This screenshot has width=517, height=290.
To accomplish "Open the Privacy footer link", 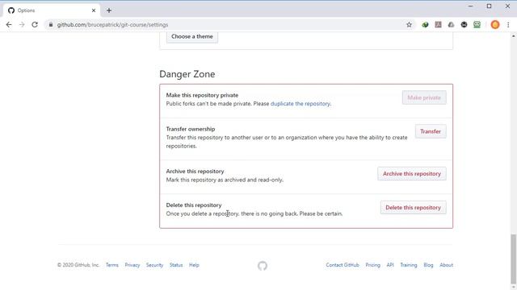I will click(132, 265).
